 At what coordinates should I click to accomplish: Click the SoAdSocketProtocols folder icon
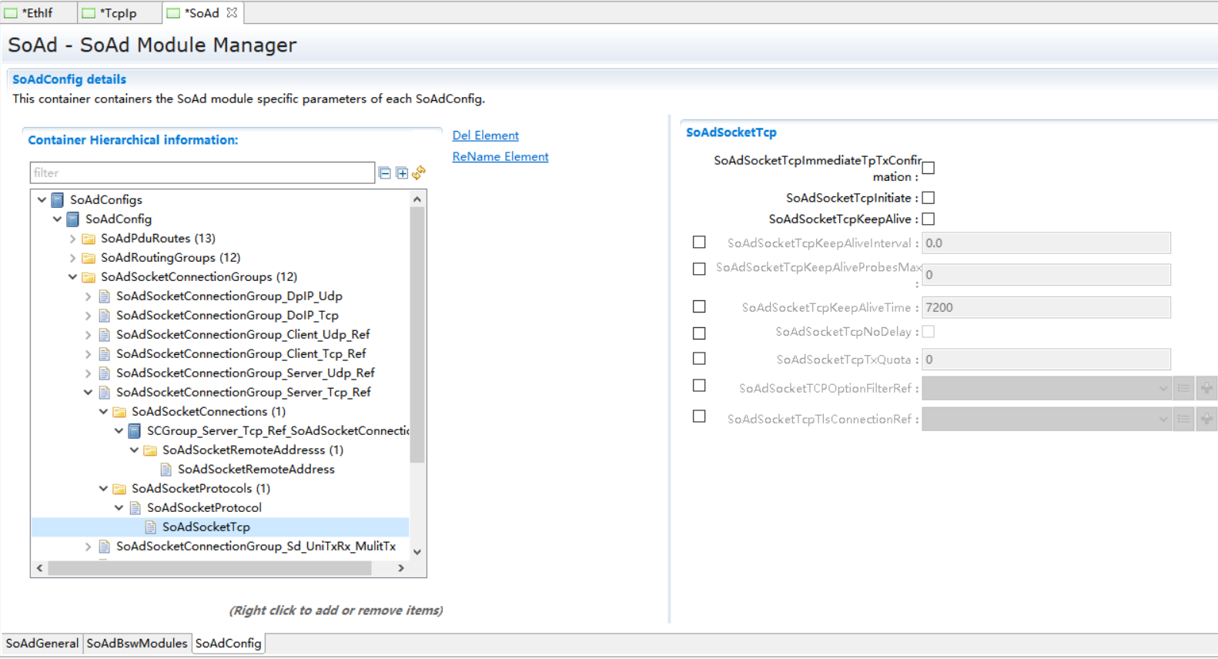pyautogui.click(x=119, y=489)
